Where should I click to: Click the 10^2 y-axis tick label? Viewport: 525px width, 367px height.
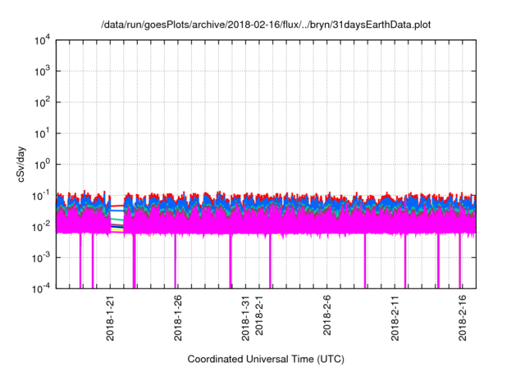tap(43, 102)
